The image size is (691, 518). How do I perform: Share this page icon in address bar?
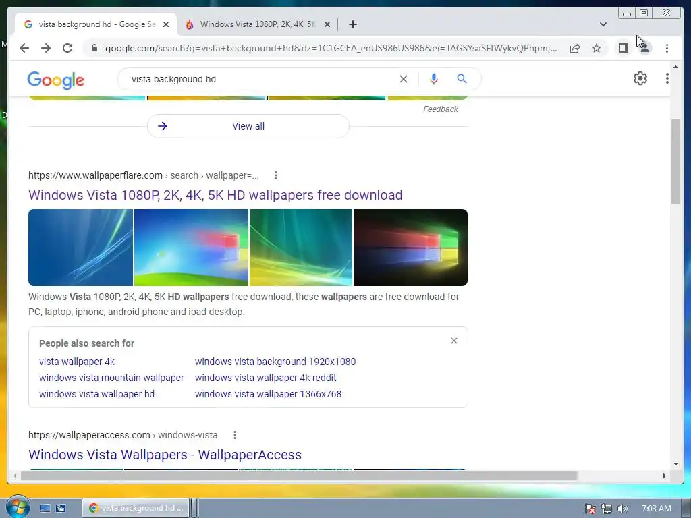(x=575, y=48)
